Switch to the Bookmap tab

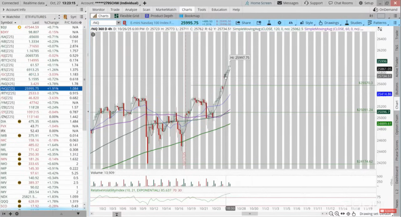point(189,16)
